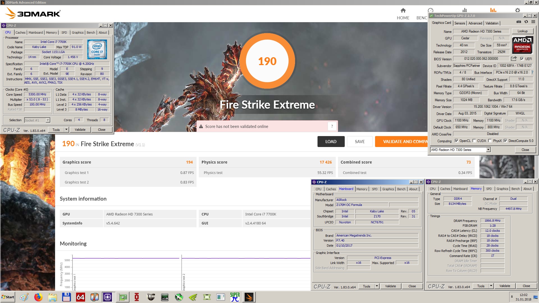Viewport: 539px width, 303px height.
Task: Open Windows Explorer folder on taskbar
Action: [52, 297]
